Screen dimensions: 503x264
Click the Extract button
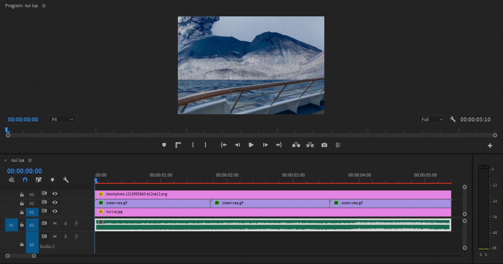click(x=310, y=145)
